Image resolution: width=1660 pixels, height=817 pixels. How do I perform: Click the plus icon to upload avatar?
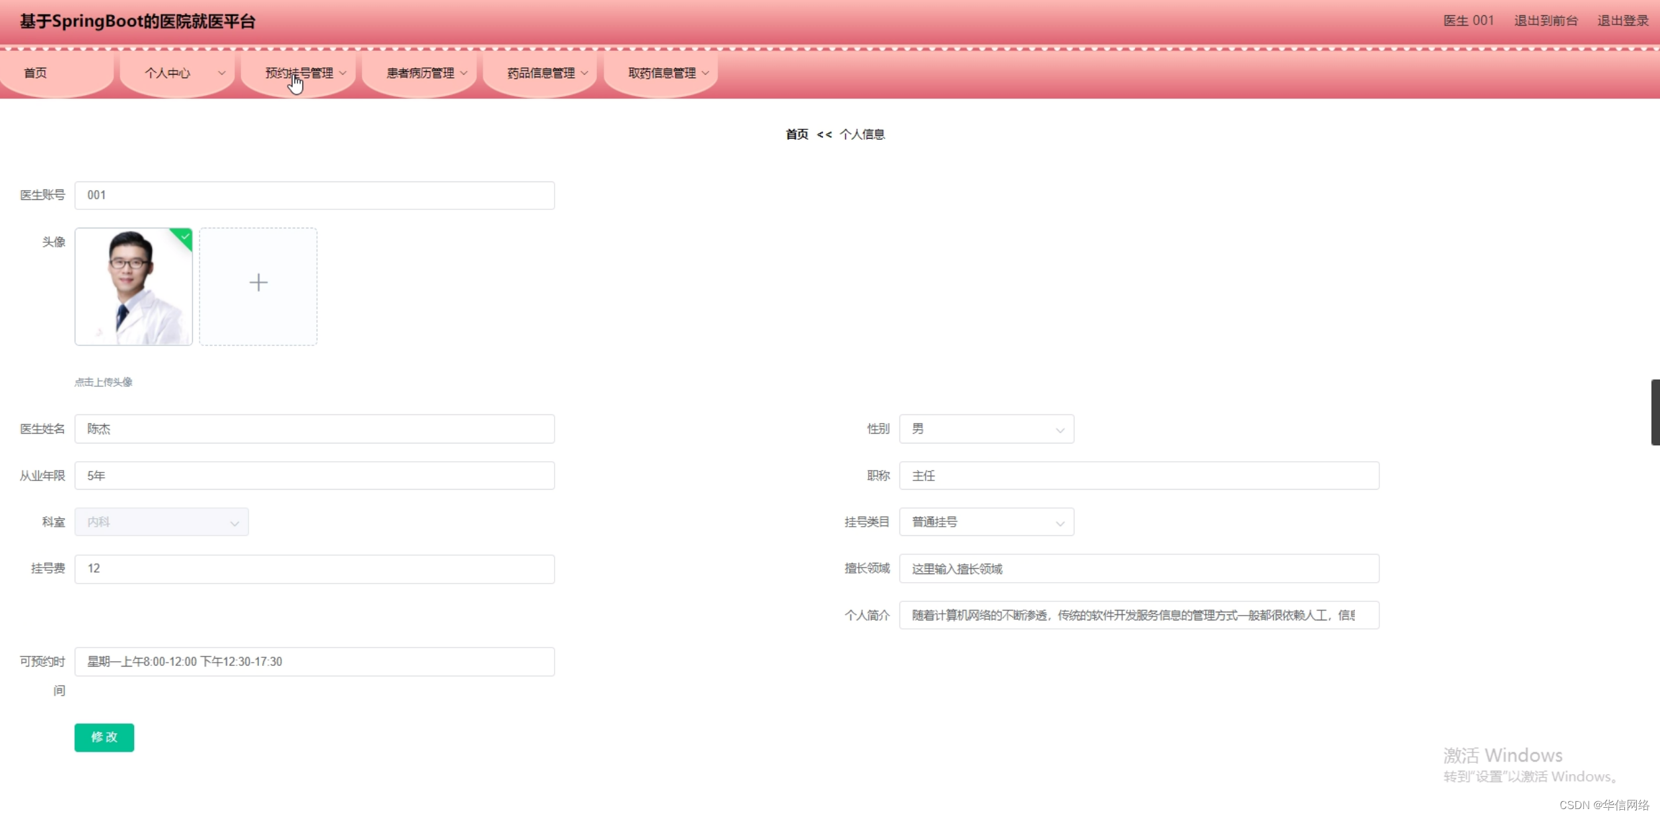pos(258,283)
